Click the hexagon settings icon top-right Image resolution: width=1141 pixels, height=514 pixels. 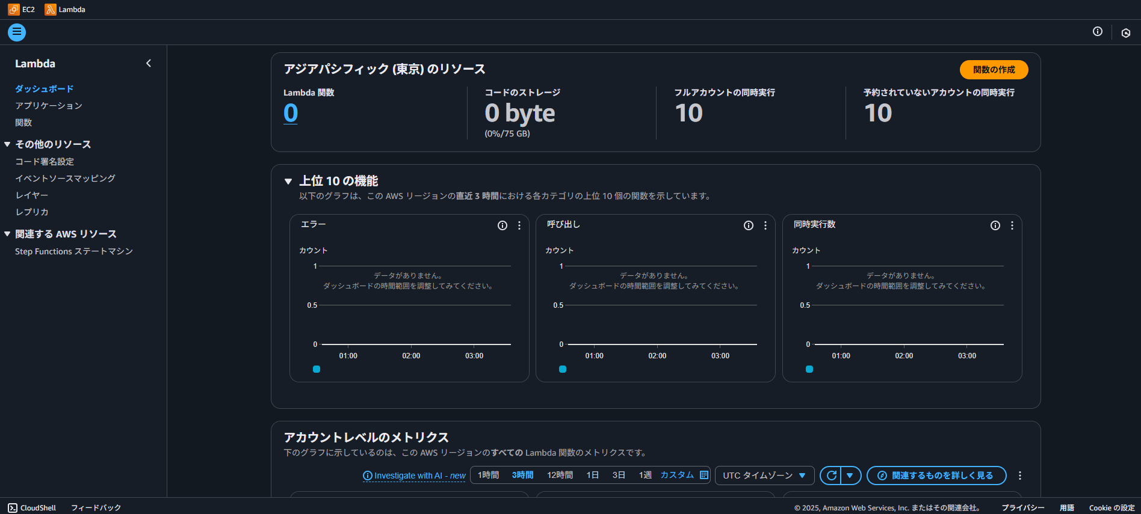click(x=1126, y=32)
